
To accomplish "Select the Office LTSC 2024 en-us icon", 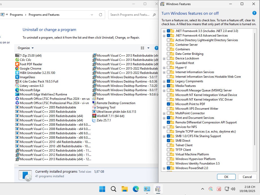I will click(17, 99).
